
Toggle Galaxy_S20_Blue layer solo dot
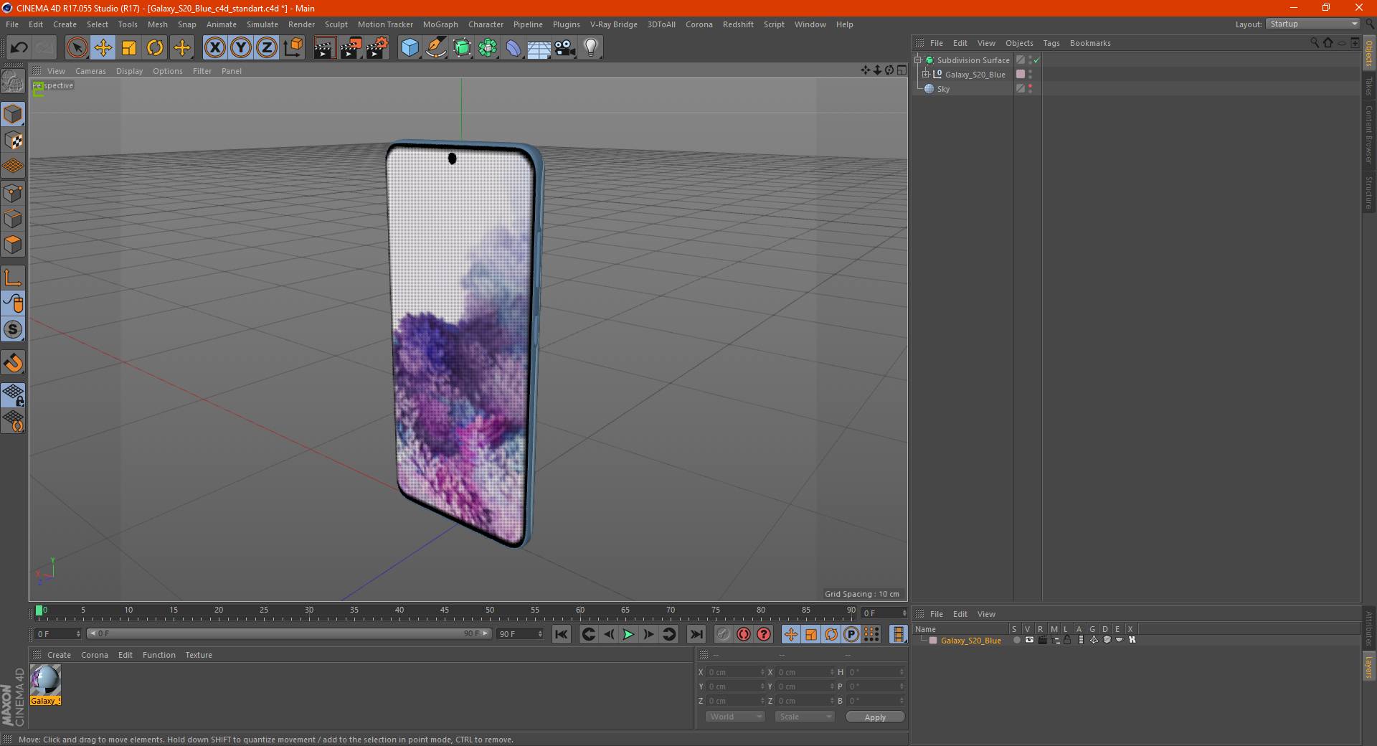point(1016,640)
